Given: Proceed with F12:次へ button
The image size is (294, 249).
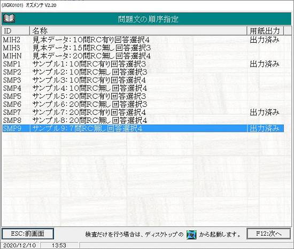Looking at the screenshot, I should [269, 234].
